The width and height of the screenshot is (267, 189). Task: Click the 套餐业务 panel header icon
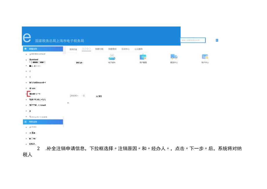pos(26,49)
